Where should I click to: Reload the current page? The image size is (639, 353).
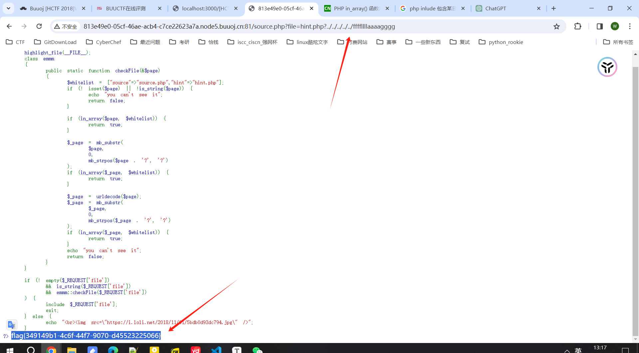[39, 26]
